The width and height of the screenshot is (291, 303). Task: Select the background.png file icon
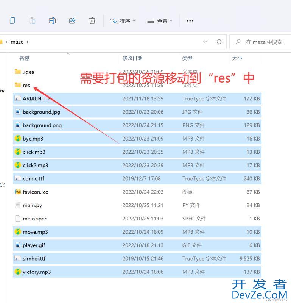(x=18, y=125)
